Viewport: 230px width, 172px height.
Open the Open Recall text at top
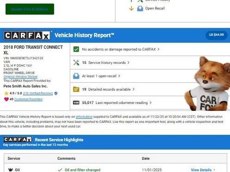155,8
